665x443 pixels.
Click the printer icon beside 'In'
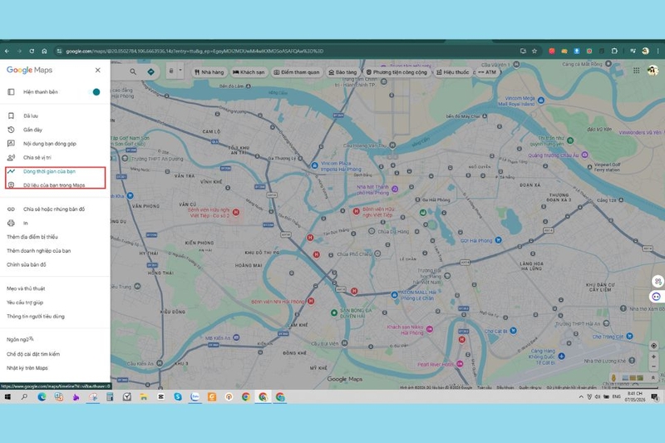coord(11,223)
